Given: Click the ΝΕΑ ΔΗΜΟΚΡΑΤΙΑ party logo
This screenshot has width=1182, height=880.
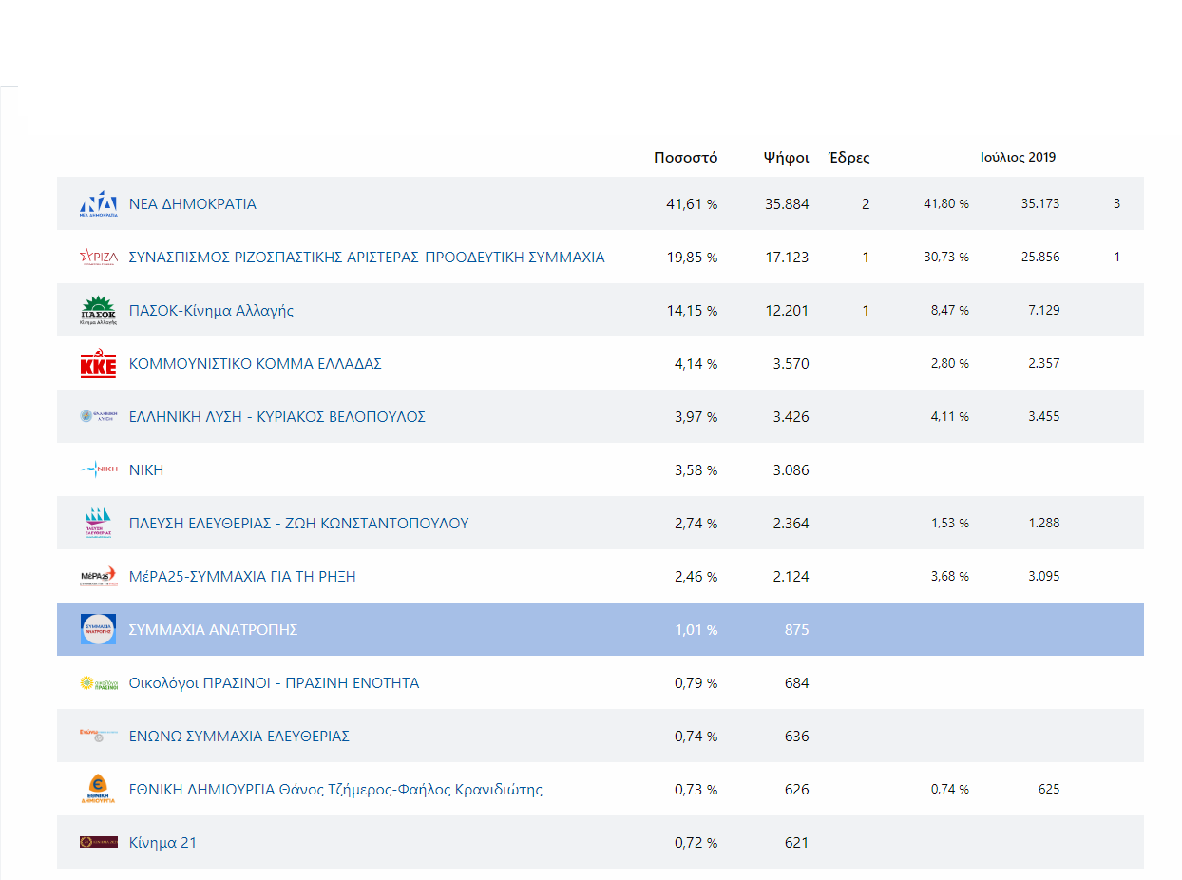Looking at the screenshot, I should click(x=99, y=204).
